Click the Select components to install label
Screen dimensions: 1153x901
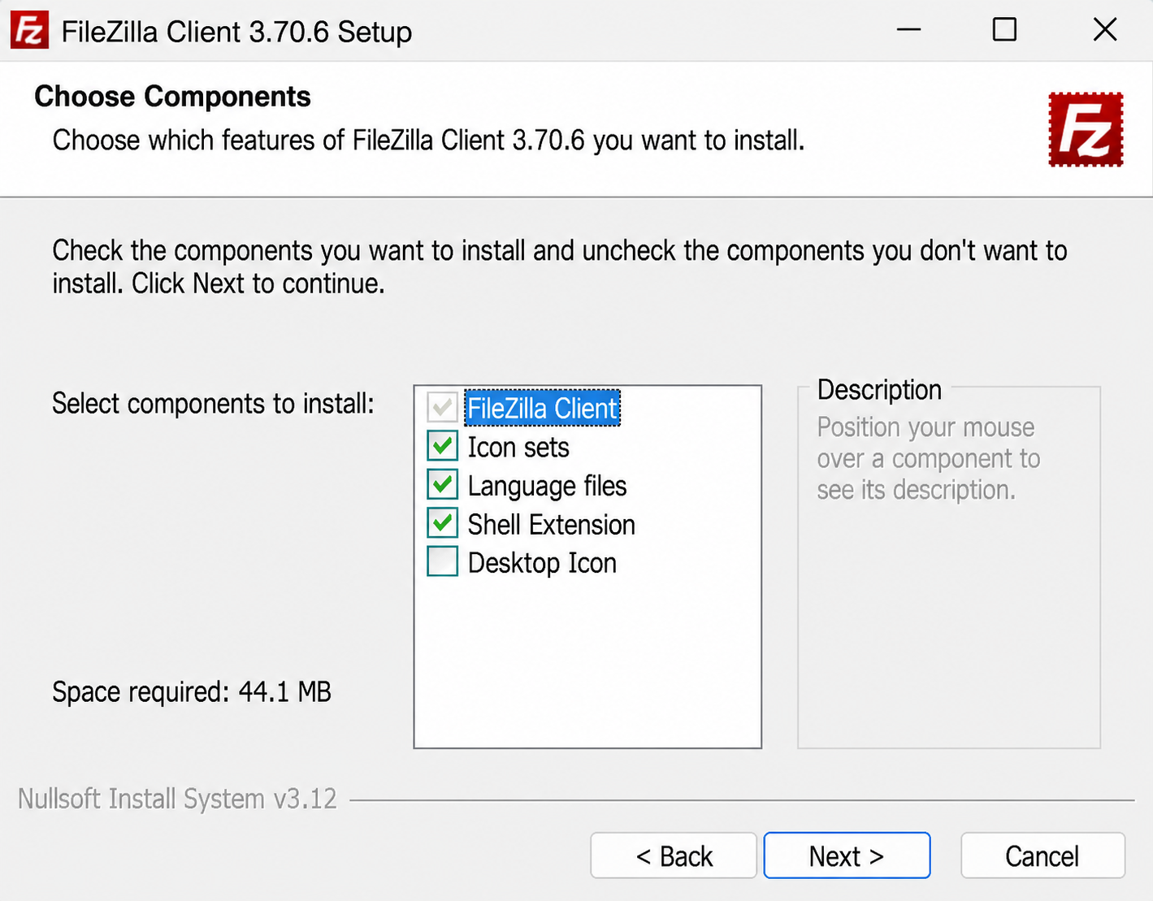(x=213, y=404)
